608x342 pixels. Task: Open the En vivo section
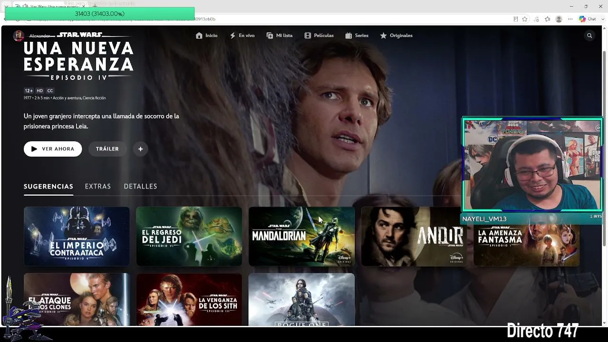(x=242, y=36)
